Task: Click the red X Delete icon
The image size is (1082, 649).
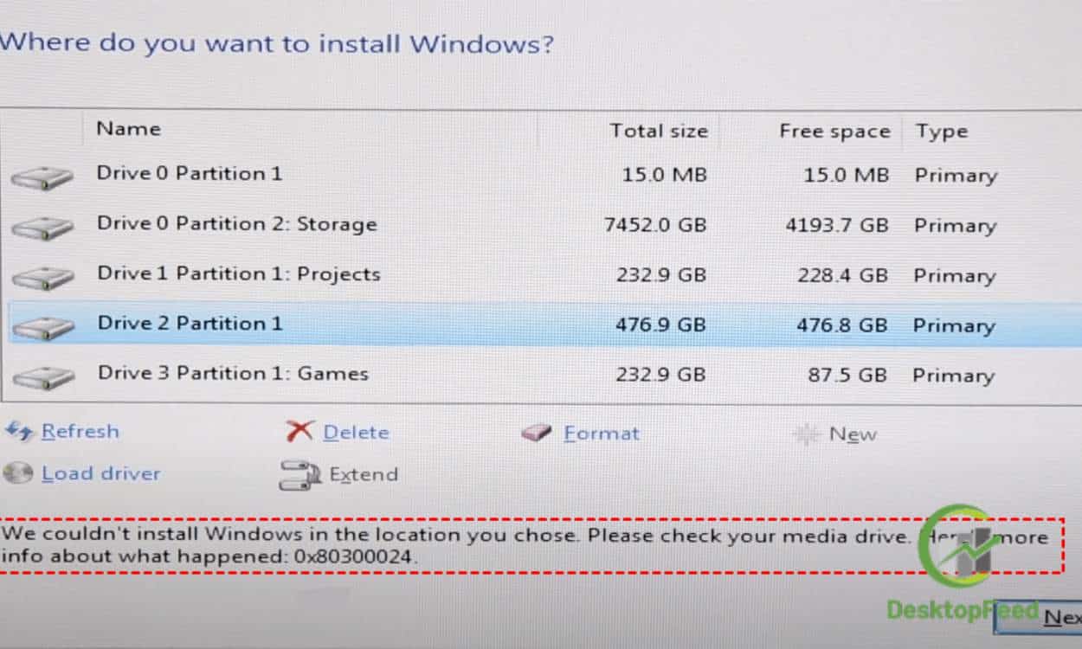Action: point(299,431)
